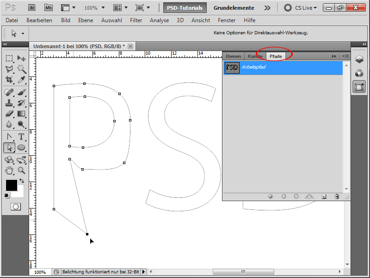The height and width of the screenshot is (278, 370).
Task: Click the black foreground color swatch
Action: 11,185
